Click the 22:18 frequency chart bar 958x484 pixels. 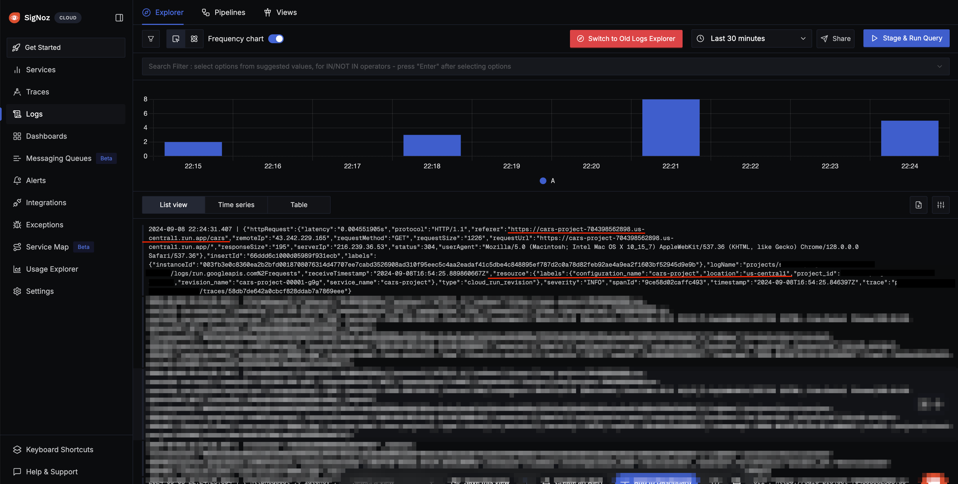click(432, 145)
